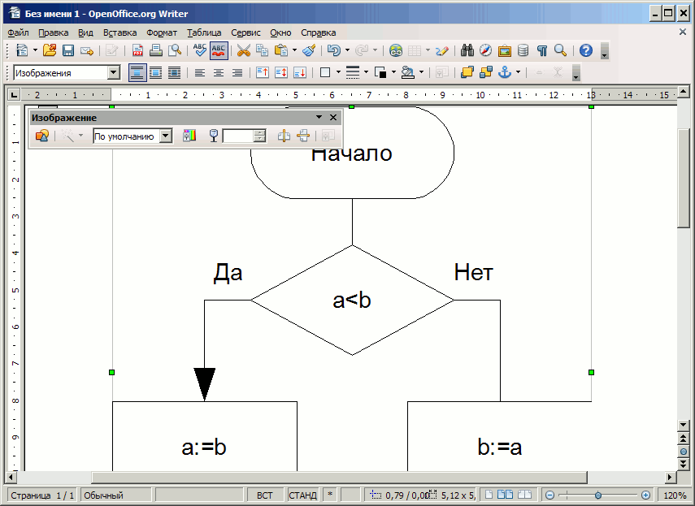Viewport: 695px width, 506px height.
Task: Open the Таблица menu
Action: click(x=204, y=32)
